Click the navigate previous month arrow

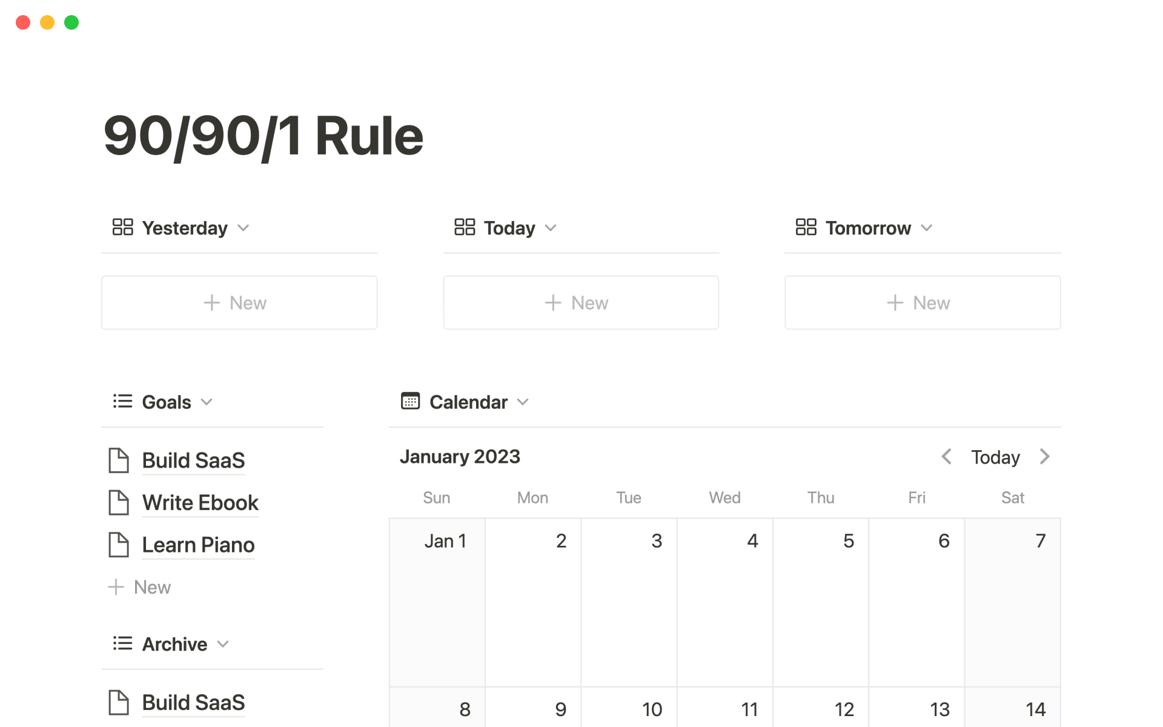tap(947, 456)
